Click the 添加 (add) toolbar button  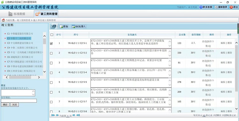point(64,26)
